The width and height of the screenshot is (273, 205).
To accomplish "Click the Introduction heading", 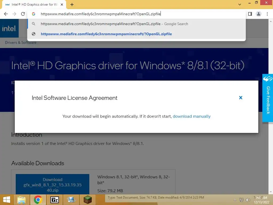I will click(26, 135).
